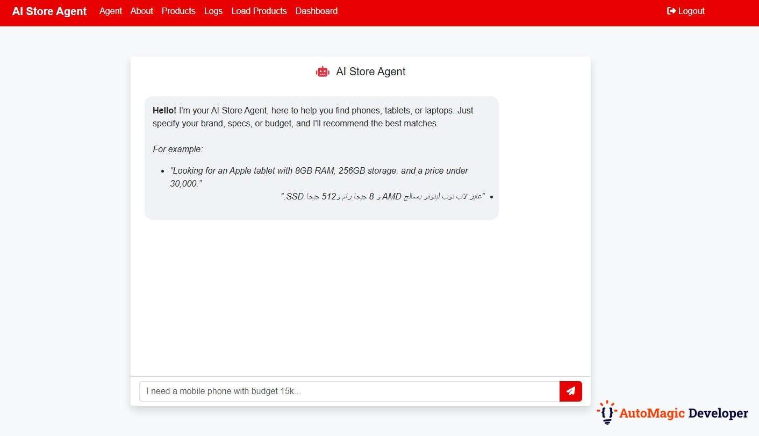The height and width of the screenshot is (436, 759).
Task: Click Load Products in the navbar
Action: [259, 11]
